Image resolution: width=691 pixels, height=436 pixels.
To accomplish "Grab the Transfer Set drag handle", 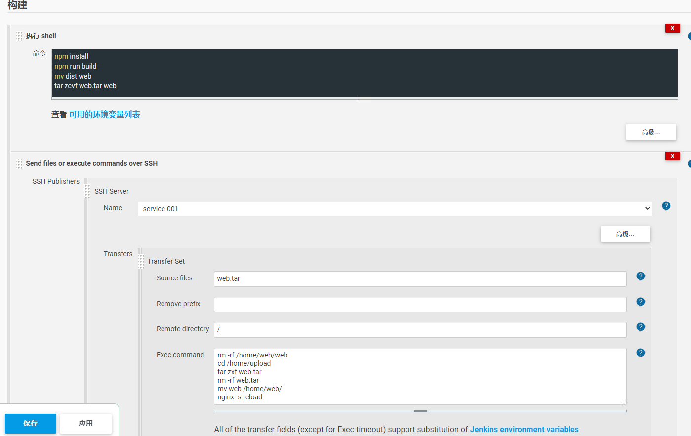I will coord(141,261).
